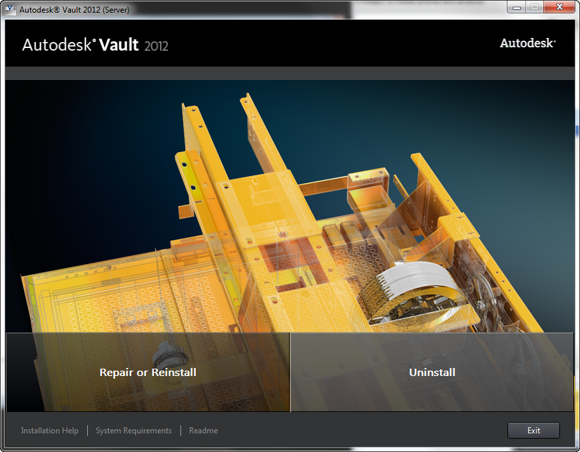Click the Uninstall panel label text
Screen dimensions: 580x452
coord(432,372)
